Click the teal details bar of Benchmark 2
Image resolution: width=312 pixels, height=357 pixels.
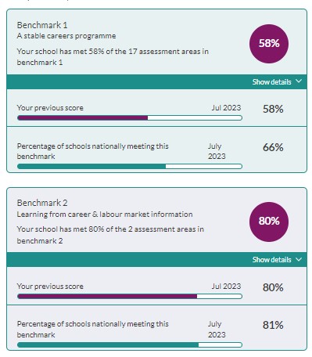coord(156,260)
